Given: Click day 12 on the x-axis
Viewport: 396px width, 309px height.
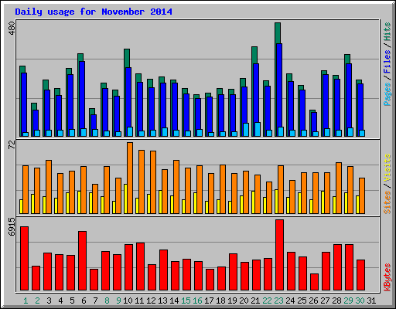Looking at the screenshot, I should [151, 301].
